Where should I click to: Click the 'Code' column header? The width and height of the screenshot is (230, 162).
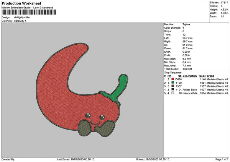202,76
